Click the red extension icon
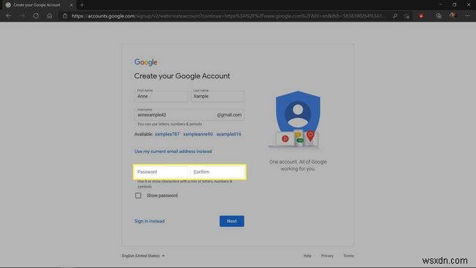The width and height of the screenshot is (476, 268). coord(421,16)
